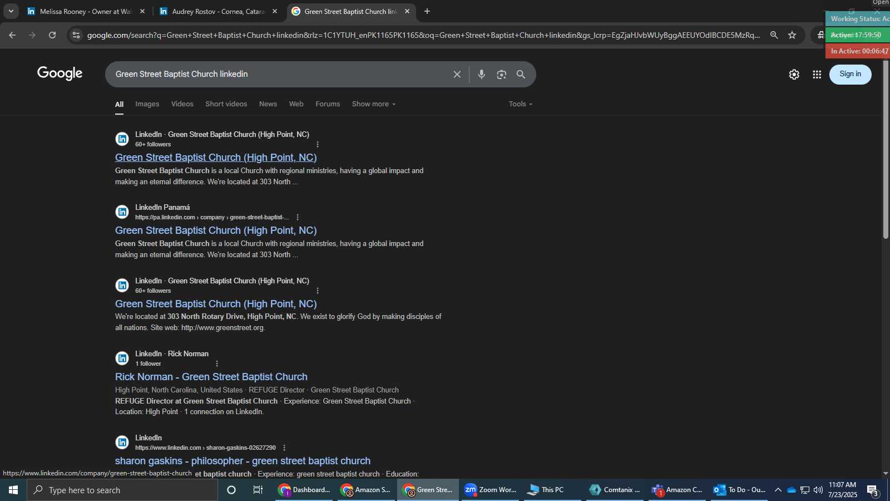The height and width of the screenshot is (501, 890).
Task: Open Google quick settings gear
Action: point(794,74)
